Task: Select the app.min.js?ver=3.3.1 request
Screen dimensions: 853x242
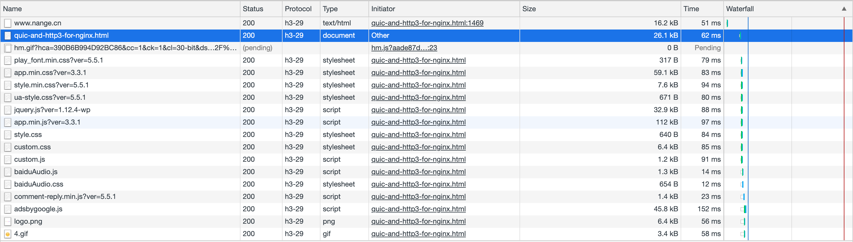Action: click(x=47, y=122)
